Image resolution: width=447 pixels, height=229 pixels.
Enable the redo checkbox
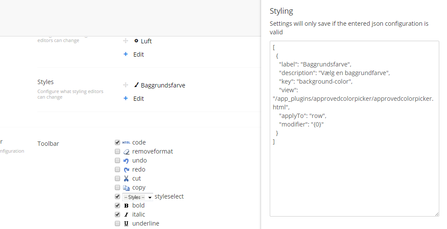117,169
